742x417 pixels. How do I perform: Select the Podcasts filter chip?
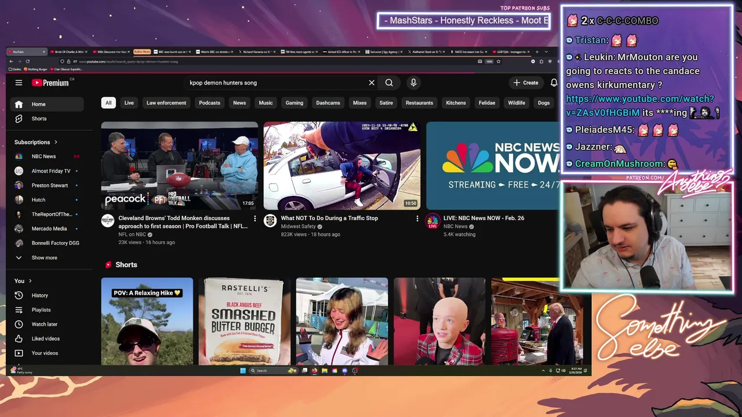pos(209,103)
